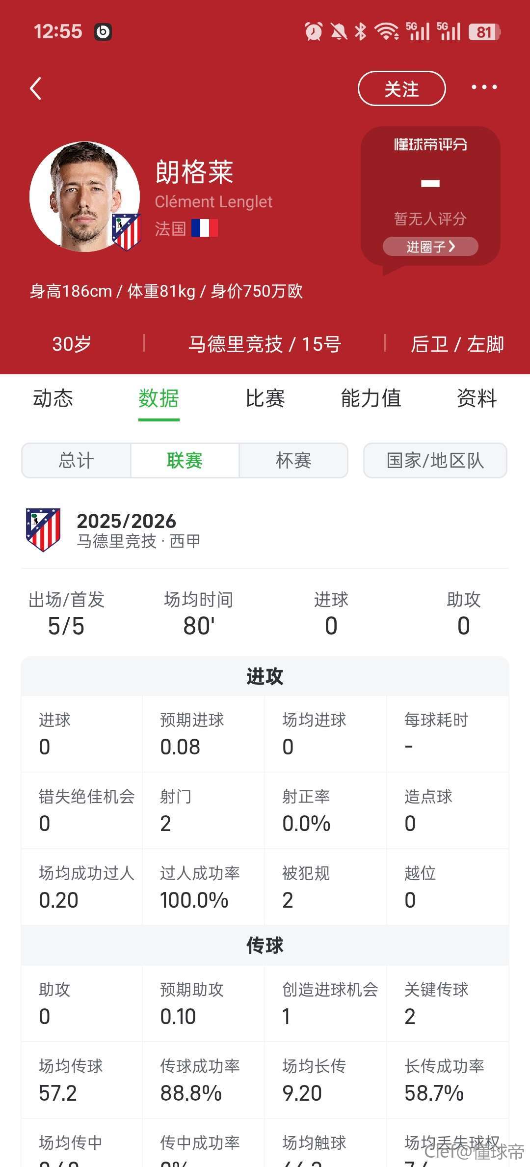Image resolution: width=530 pixels, height=1167 pixels.
Task: Tap the Wi-Fi status icon
Action: point(387,32)
